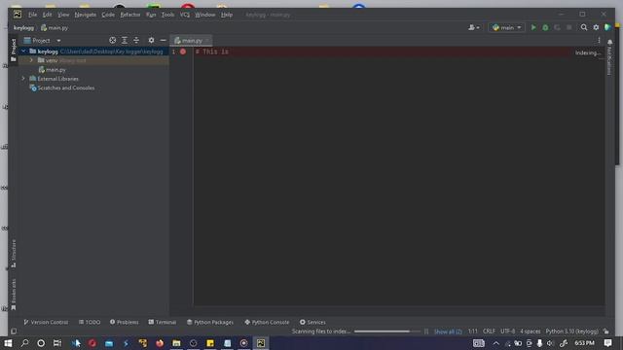Open Search Everywhere magnifier icon

tap(584, 27)
